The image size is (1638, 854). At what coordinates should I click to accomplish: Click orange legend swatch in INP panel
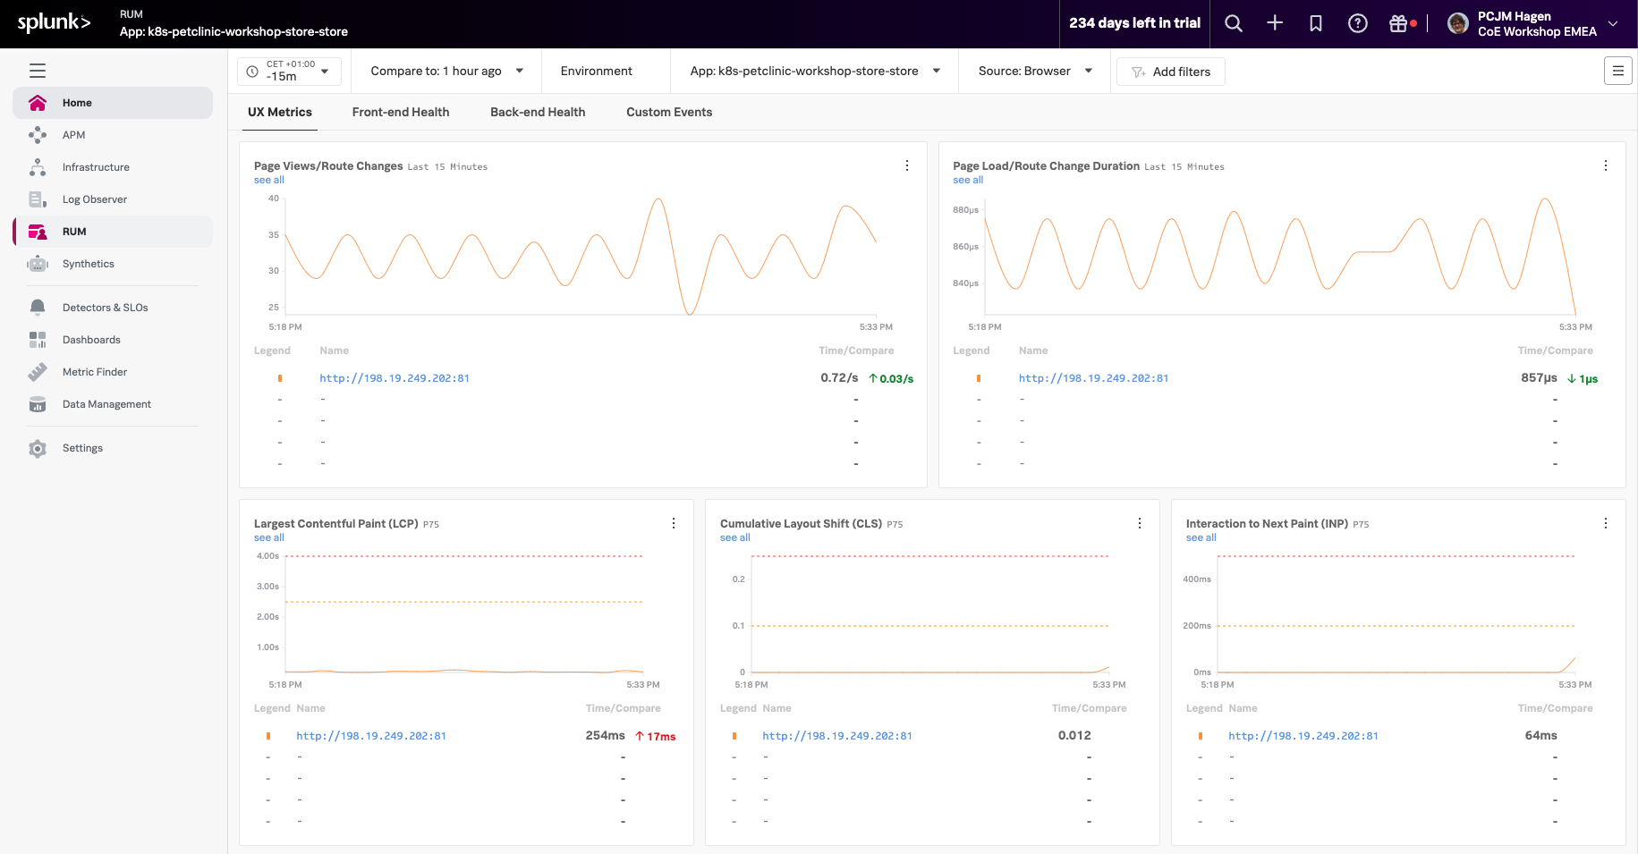(1200, 736)
